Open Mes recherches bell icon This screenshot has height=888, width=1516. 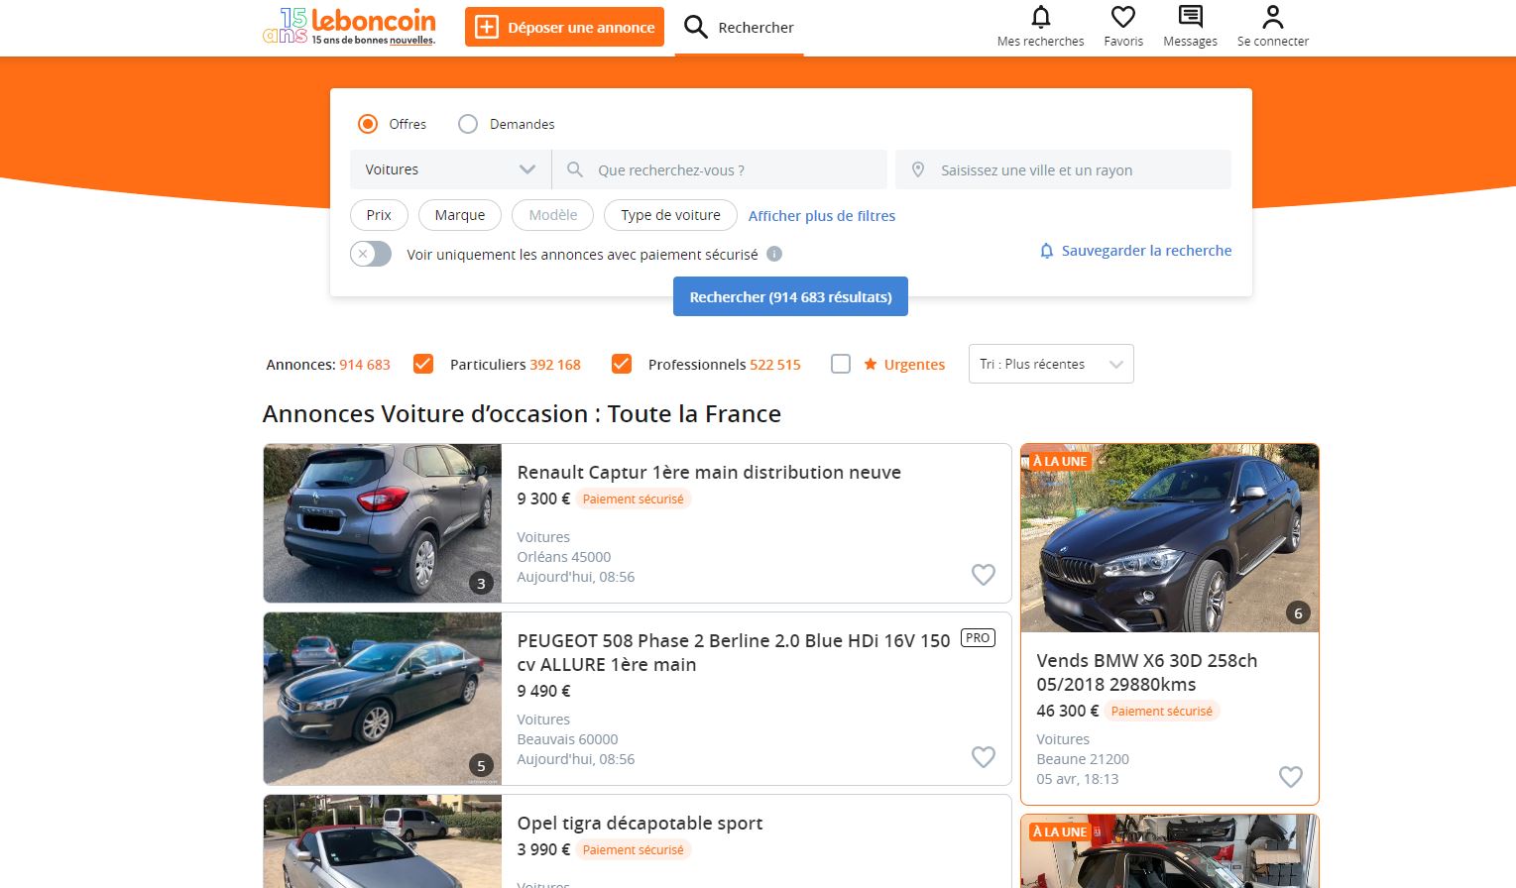click(1040, 18)
